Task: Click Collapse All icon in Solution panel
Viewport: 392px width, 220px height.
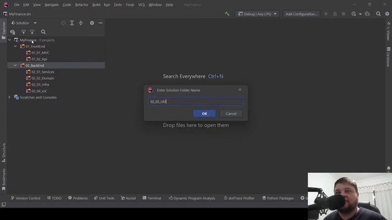Action: pyautogui.click(x=81, y=23)
